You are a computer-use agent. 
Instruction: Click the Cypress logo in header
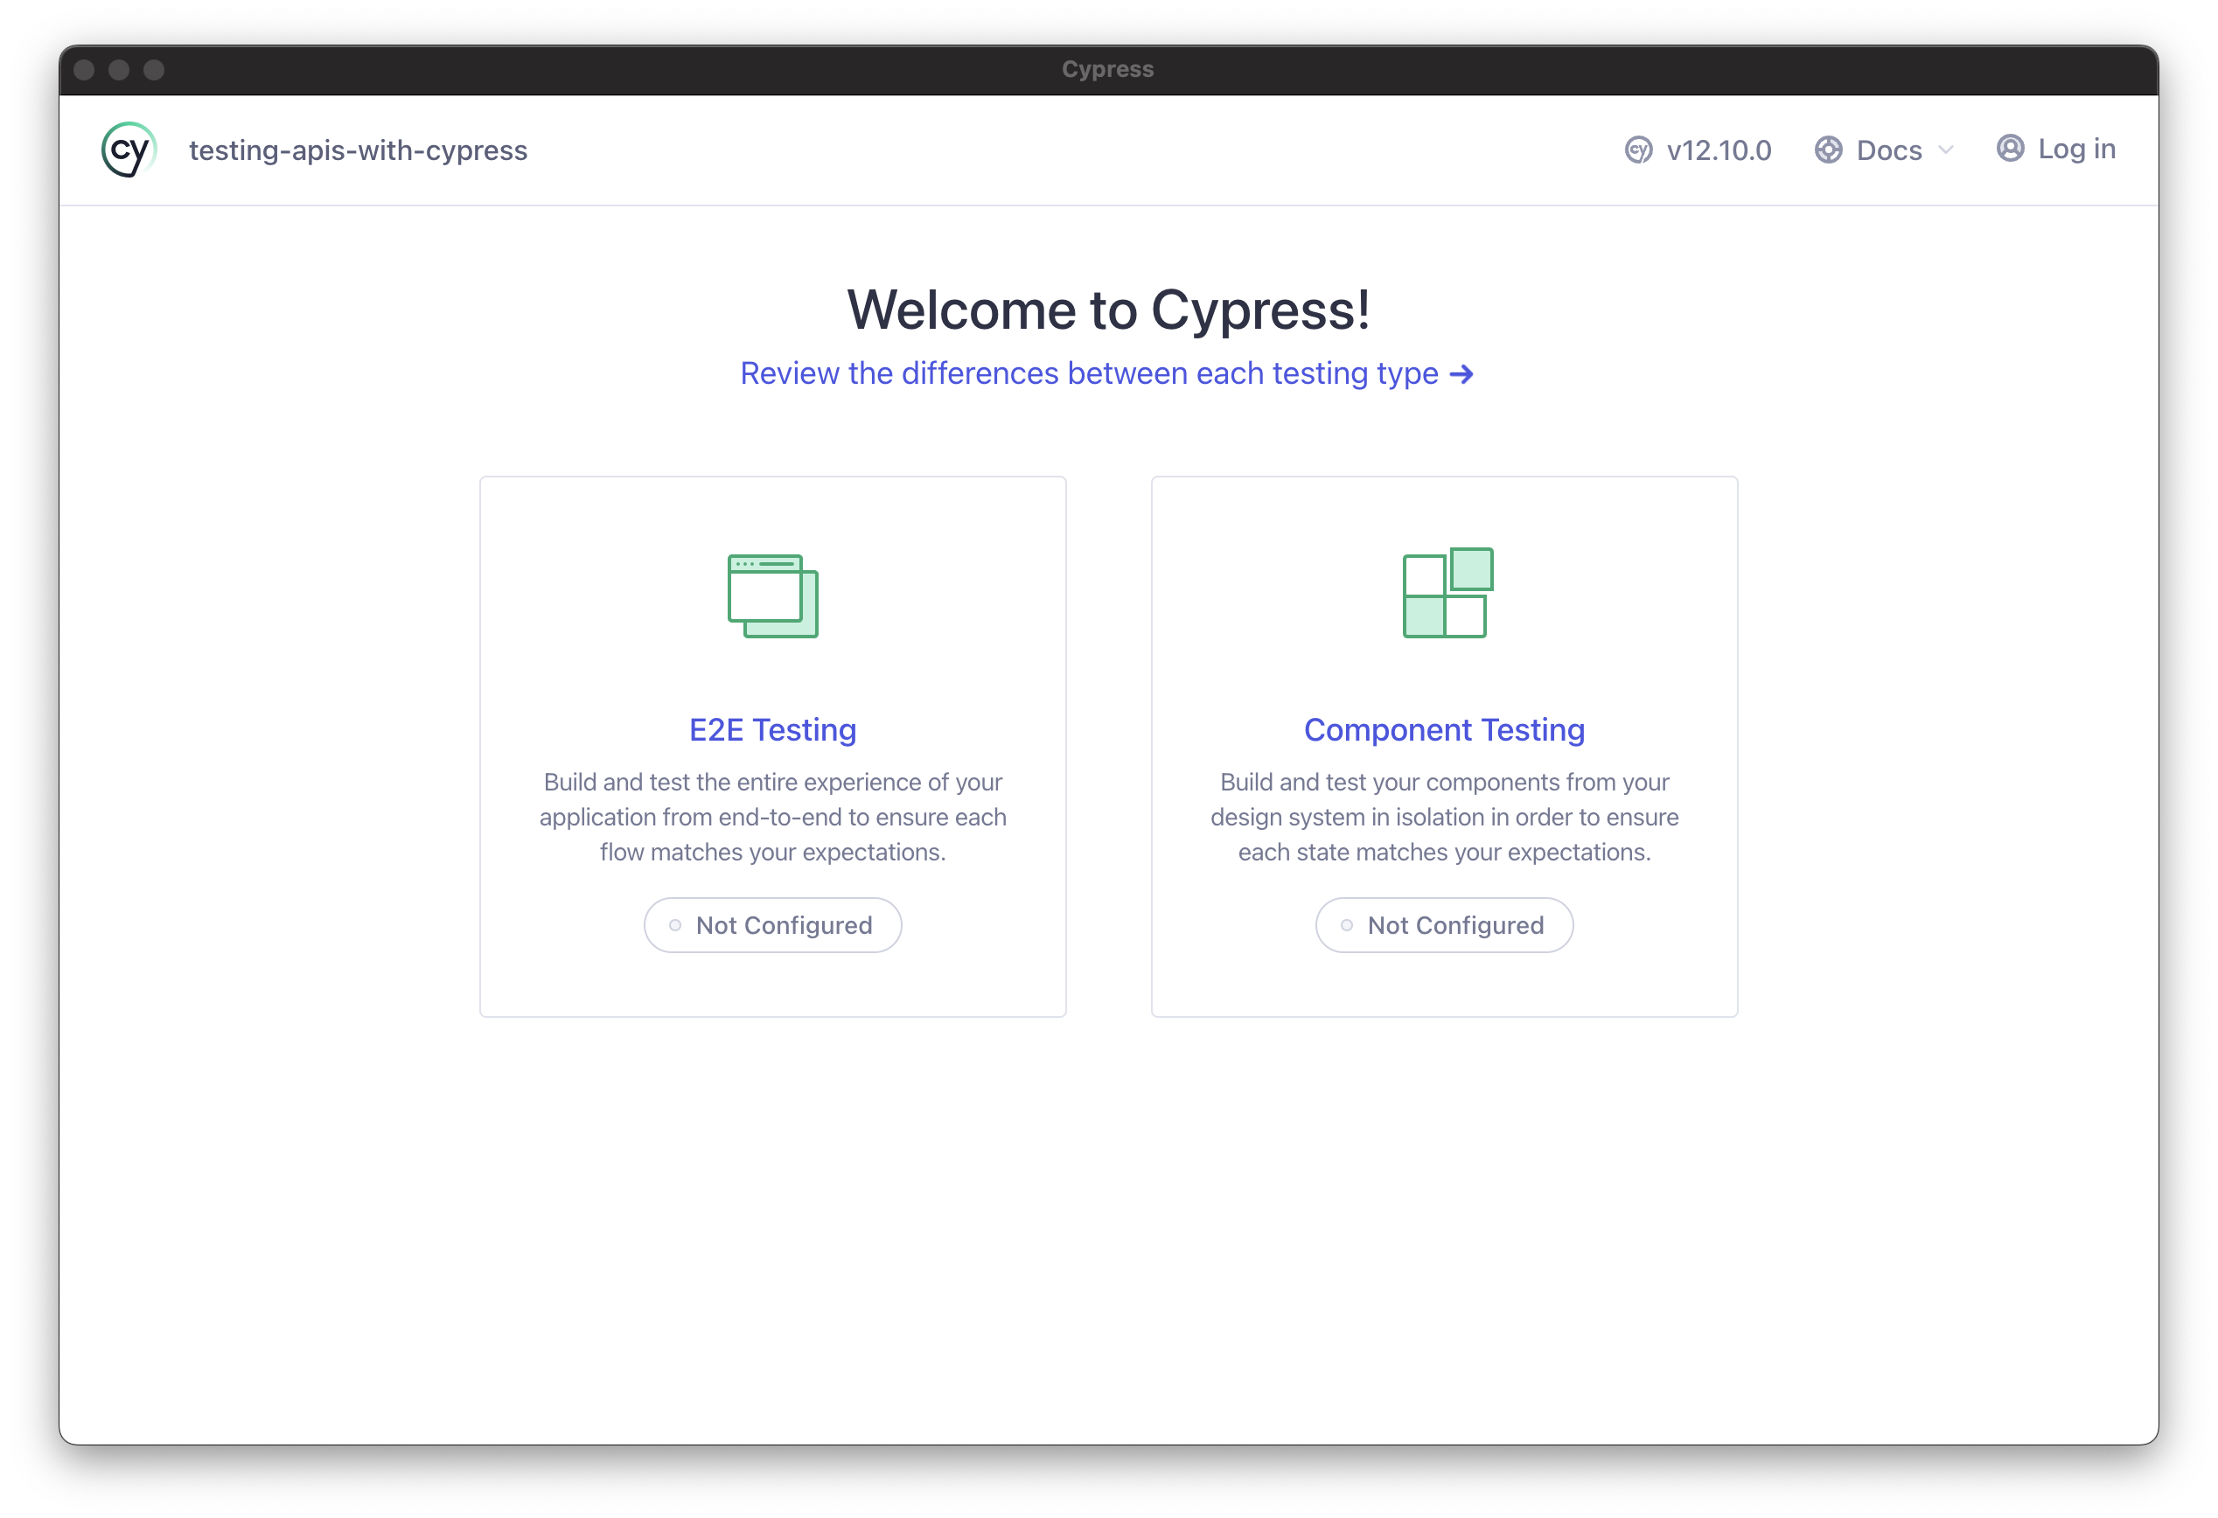(x=129, y=150)
